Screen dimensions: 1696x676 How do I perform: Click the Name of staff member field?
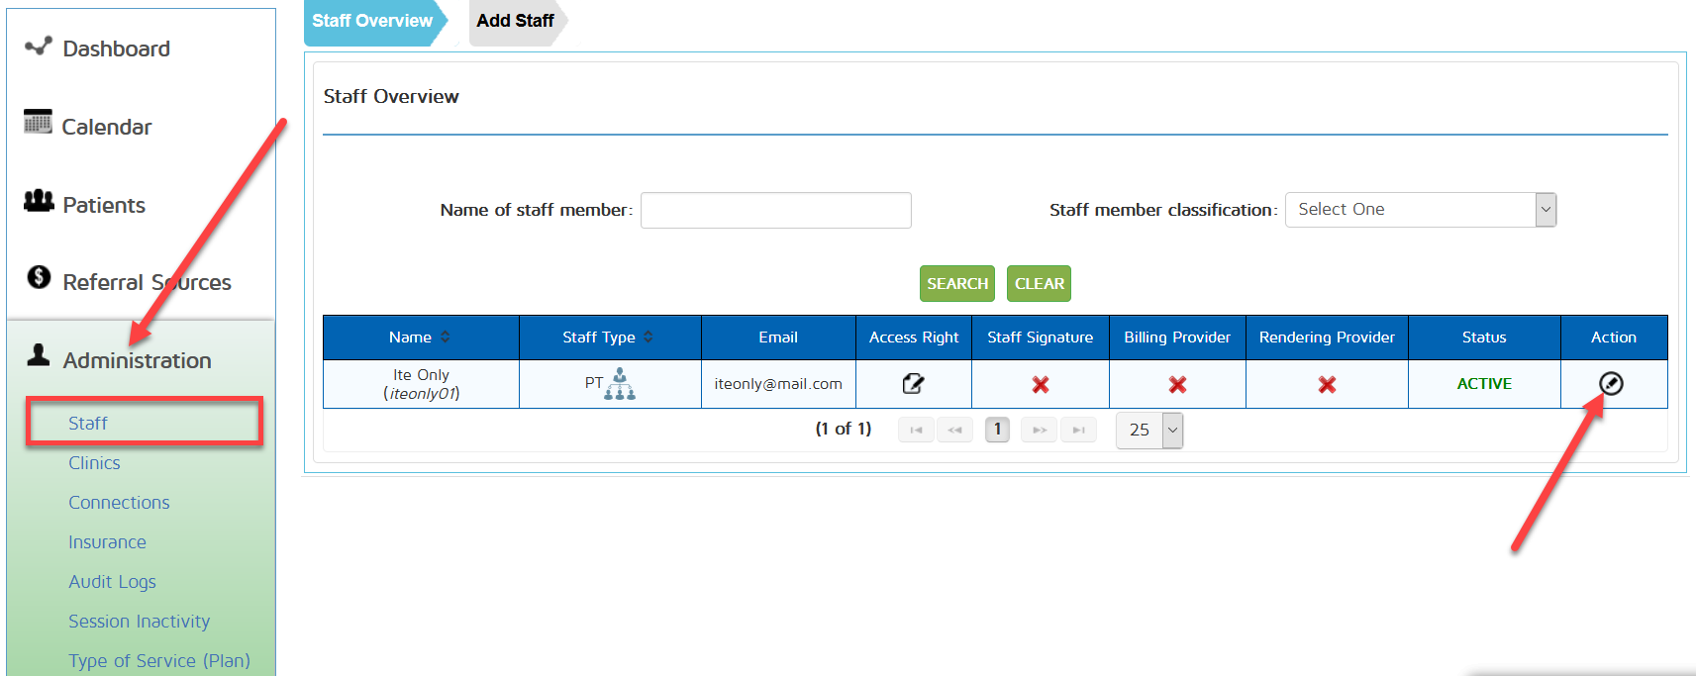(775, 211)
